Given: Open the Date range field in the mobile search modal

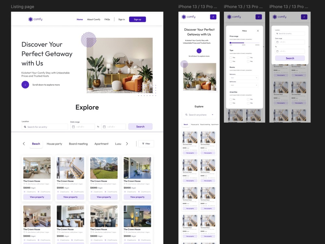Looking at the screenshot, I should click(x=290, y=42).
